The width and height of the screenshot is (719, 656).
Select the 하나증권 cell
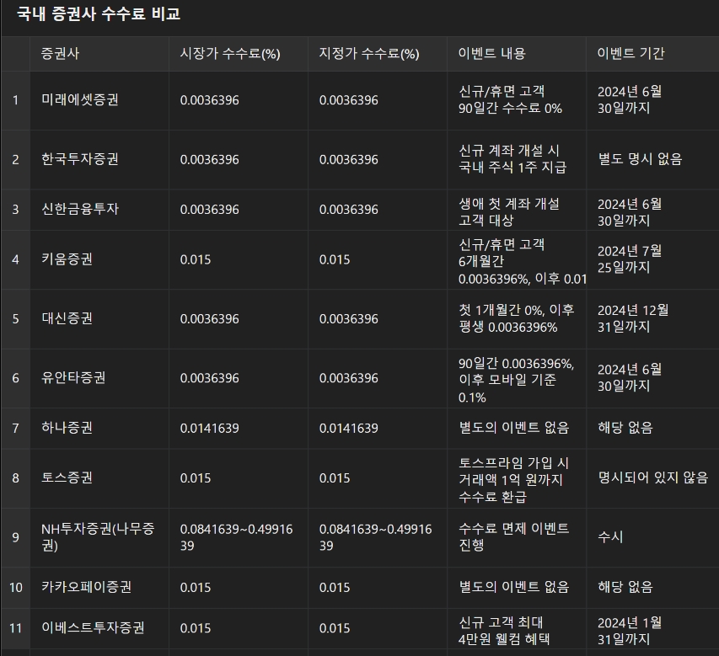pos(99,428)
